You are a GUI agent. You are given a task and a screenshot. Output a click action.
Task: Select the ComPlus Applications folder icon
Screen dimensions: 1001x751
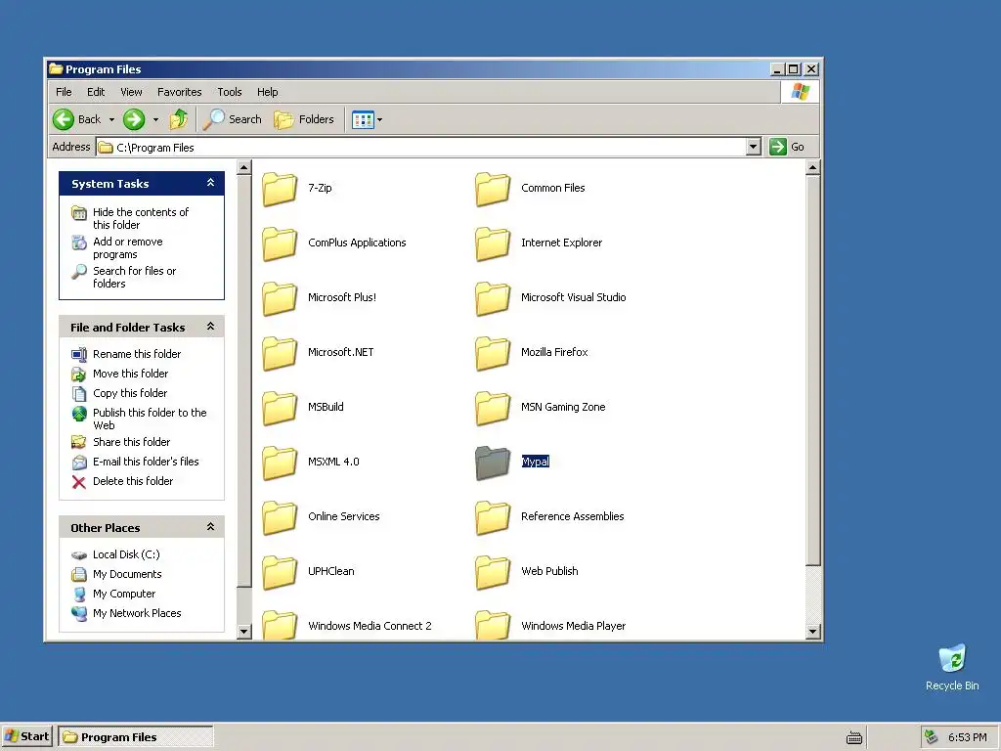(280, 243)
